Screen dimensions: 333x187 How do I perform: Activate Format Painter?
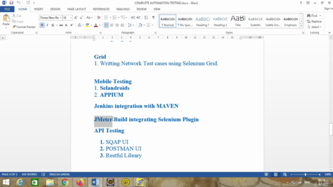(x=24, y=27)
